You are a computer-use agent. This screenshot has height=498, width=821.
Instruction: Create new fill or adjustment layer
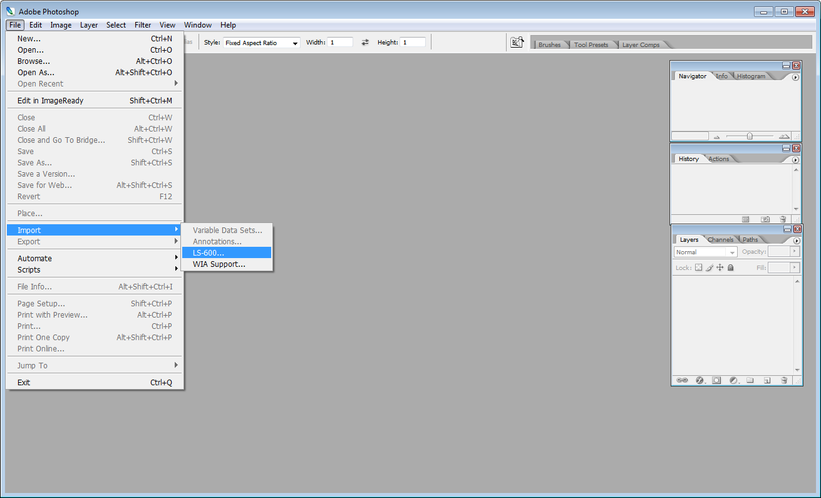pos(734,380)
